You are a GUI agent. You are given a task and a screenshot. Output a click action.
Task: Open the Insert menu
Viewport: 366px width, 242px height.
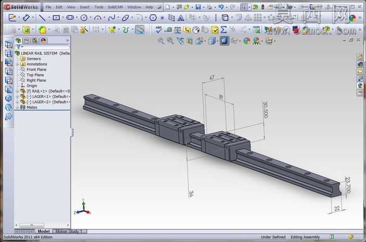[x=85, y=7]
